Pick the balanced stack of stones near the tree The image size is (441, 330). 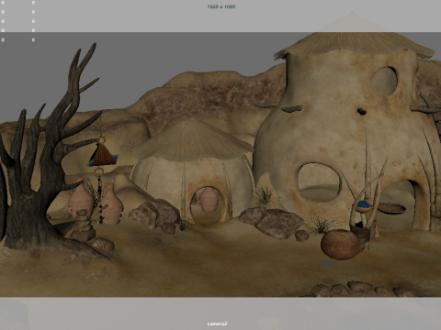click(x=84, y=225)
